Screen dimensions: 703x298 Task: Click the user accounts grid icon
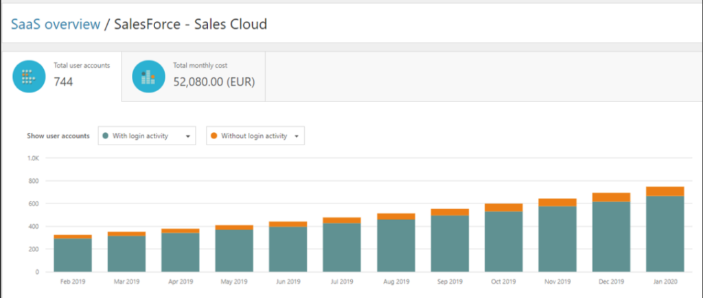click(x=29, y=77)
